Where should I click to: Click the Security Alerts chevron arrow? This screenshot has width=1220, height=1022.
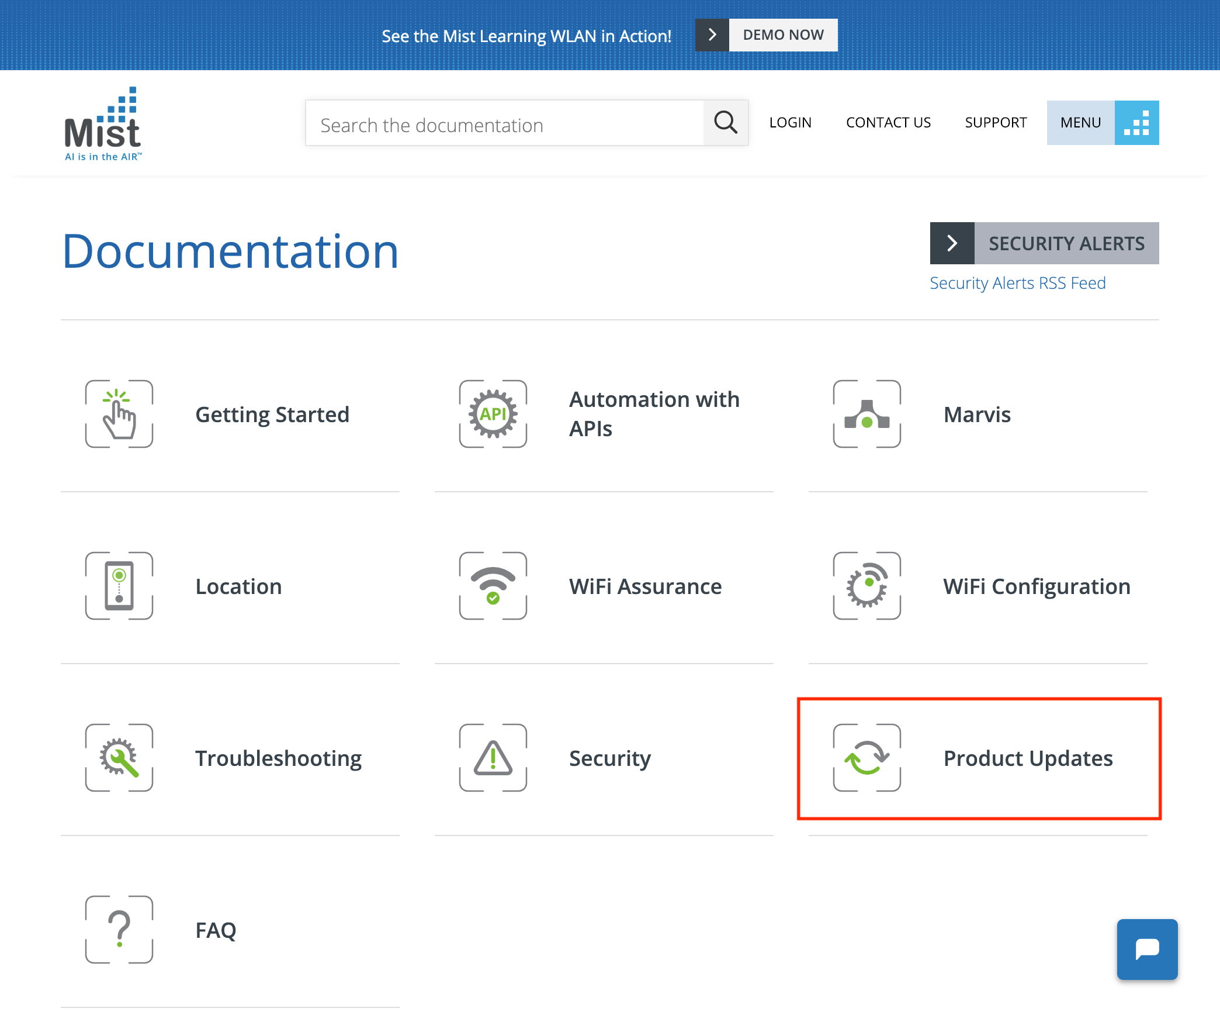(x=952, y=243)
